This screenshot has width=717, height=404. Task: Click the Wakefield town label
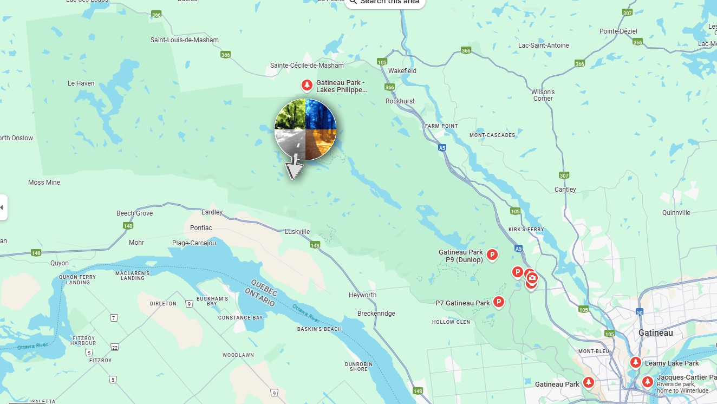pos(402,71)
